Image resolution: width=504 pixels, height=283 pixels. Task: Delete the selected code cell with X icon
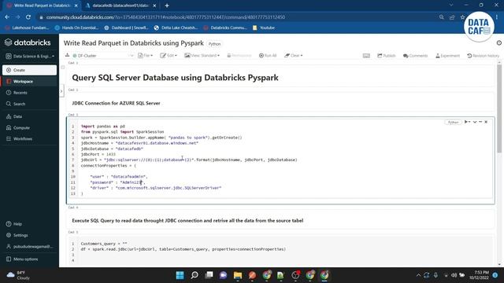(x=486, y=122)
